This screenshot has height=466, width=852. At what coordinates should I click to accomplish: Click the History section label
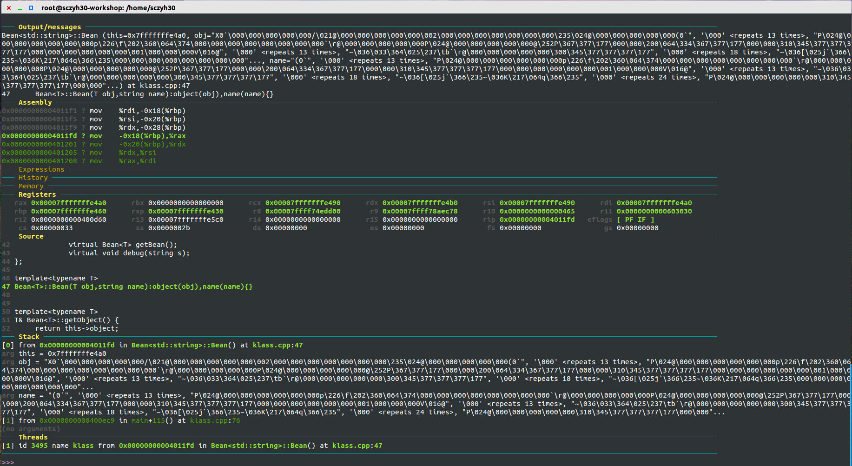click(x=33, y=178)
